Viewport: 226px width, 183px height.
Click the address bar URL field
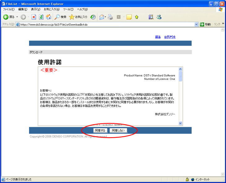pos(107,24)
